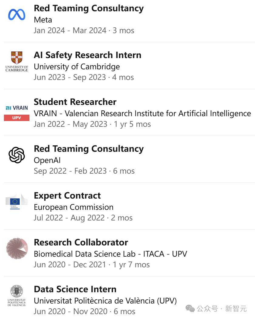Click the Universitat Politècnica de València logo
This screenshot has width=255, height=319.
[x=17, y=296]
